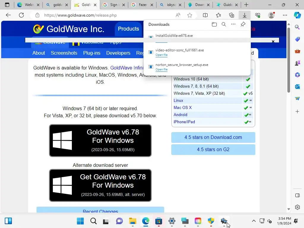The height and width of the screenshot is (228, 304).
Task: Open split screen view icon
Action: click(205, 15)
